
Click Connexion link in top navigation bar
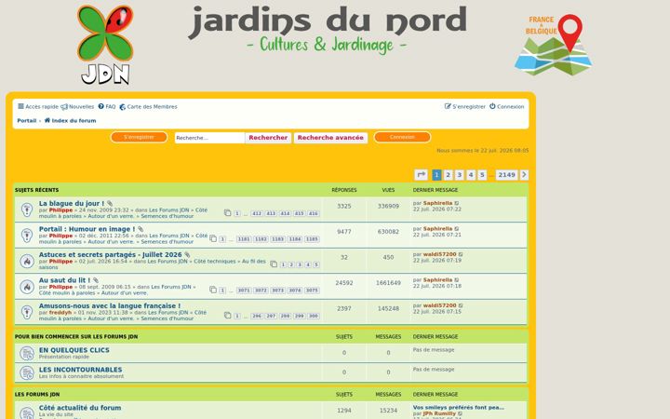(x=507, y=106)
